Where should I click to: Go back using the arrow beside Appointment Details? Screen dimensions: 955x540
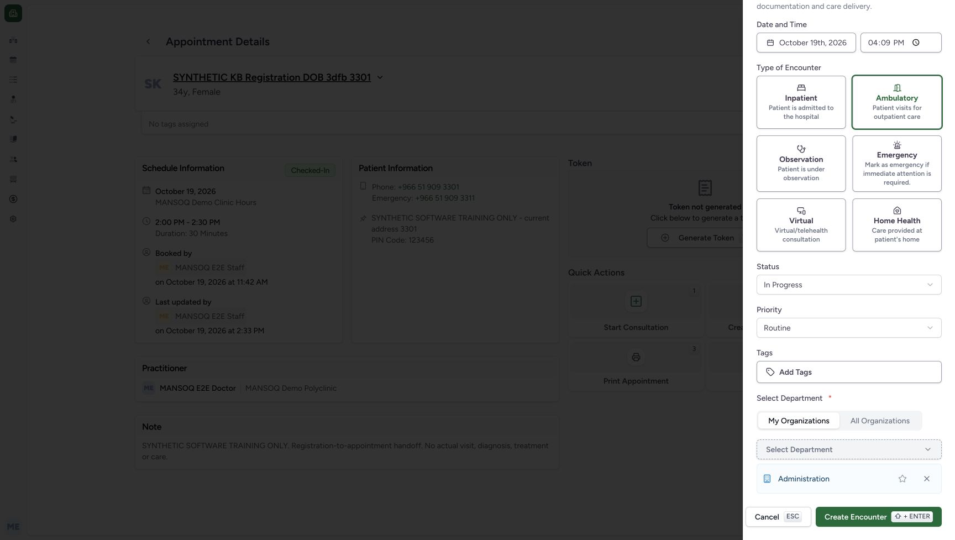click(x=148, y=41)
